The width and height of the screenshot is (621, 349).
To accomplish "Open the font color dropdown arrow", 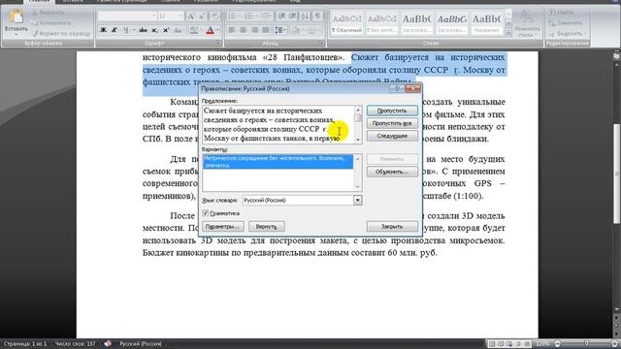I will (x=217, y=30).
